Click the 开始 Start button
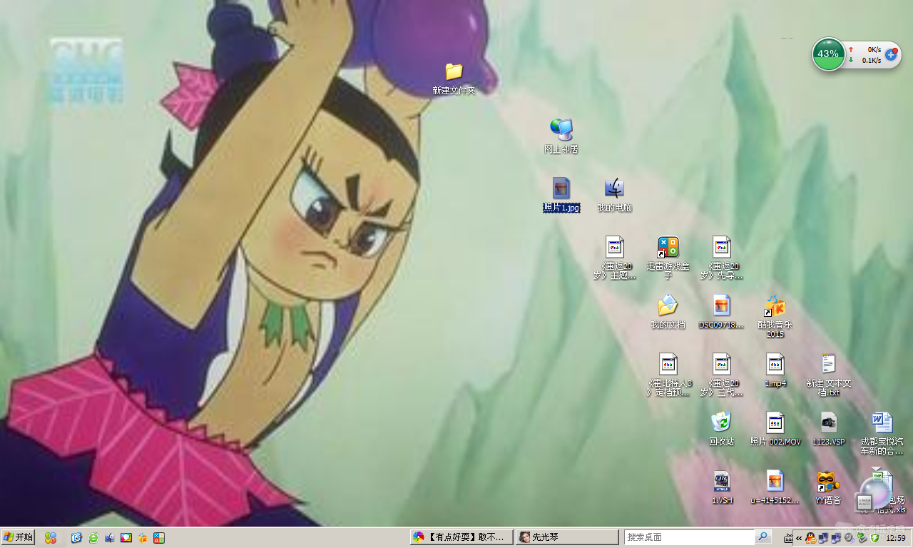The height and width of the screenshot is (548, 913). (19, 537)
